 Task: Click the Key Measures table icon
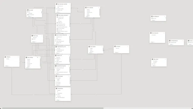pos(152,16)
